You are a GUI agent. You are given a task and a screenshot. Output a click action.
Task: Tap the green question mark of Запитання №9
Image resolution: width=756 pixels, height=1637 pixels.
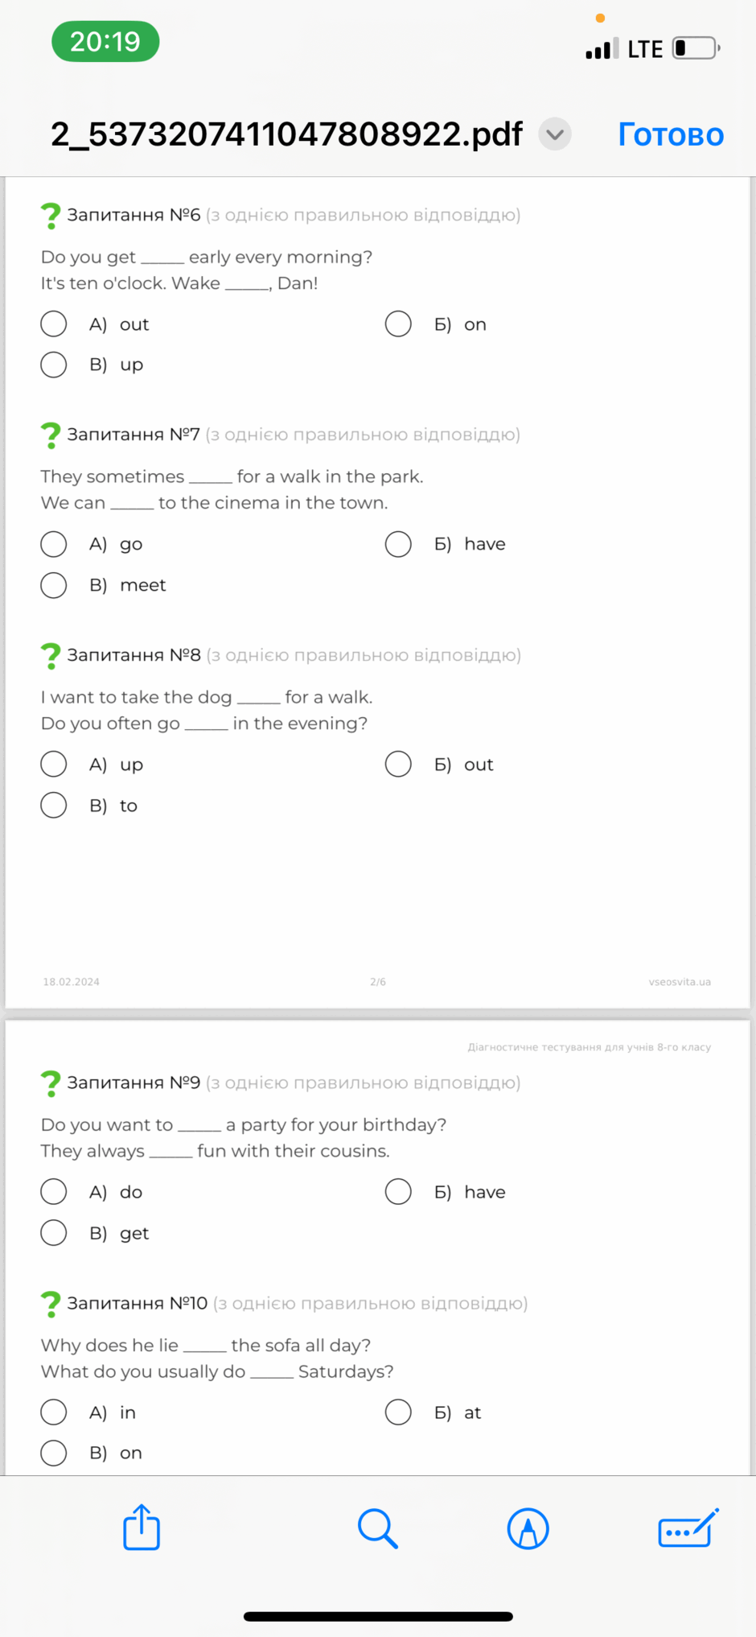(51, 1083)
